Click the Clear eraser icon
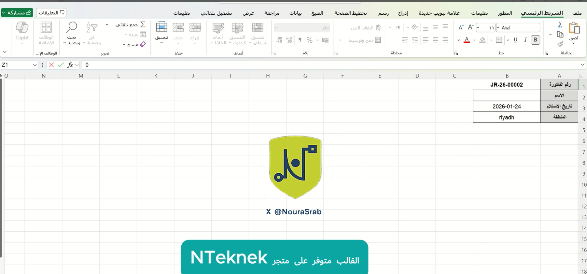Image resolution: width=587 pixels, height=274 pixels. 143,44
